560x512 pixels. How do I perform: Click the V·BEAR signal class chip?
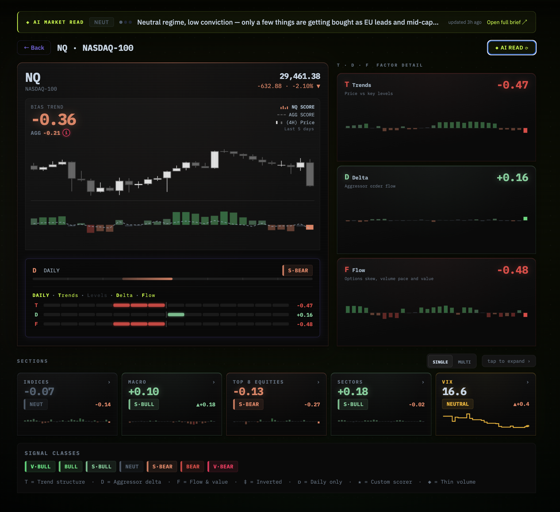[x=223, y=467]
